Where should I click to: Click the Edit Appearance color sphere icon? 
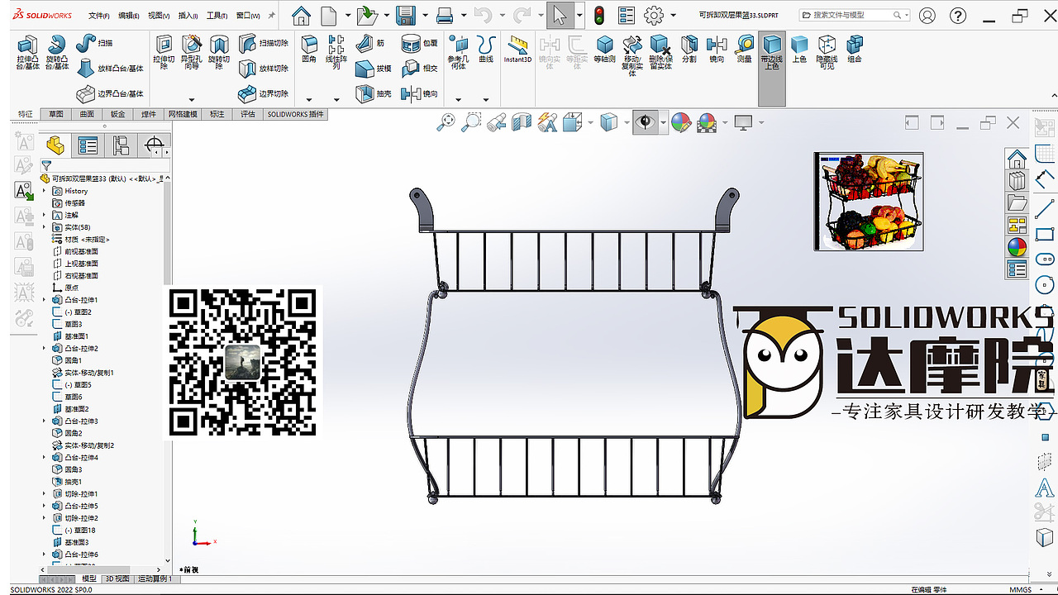click(680, 123)
